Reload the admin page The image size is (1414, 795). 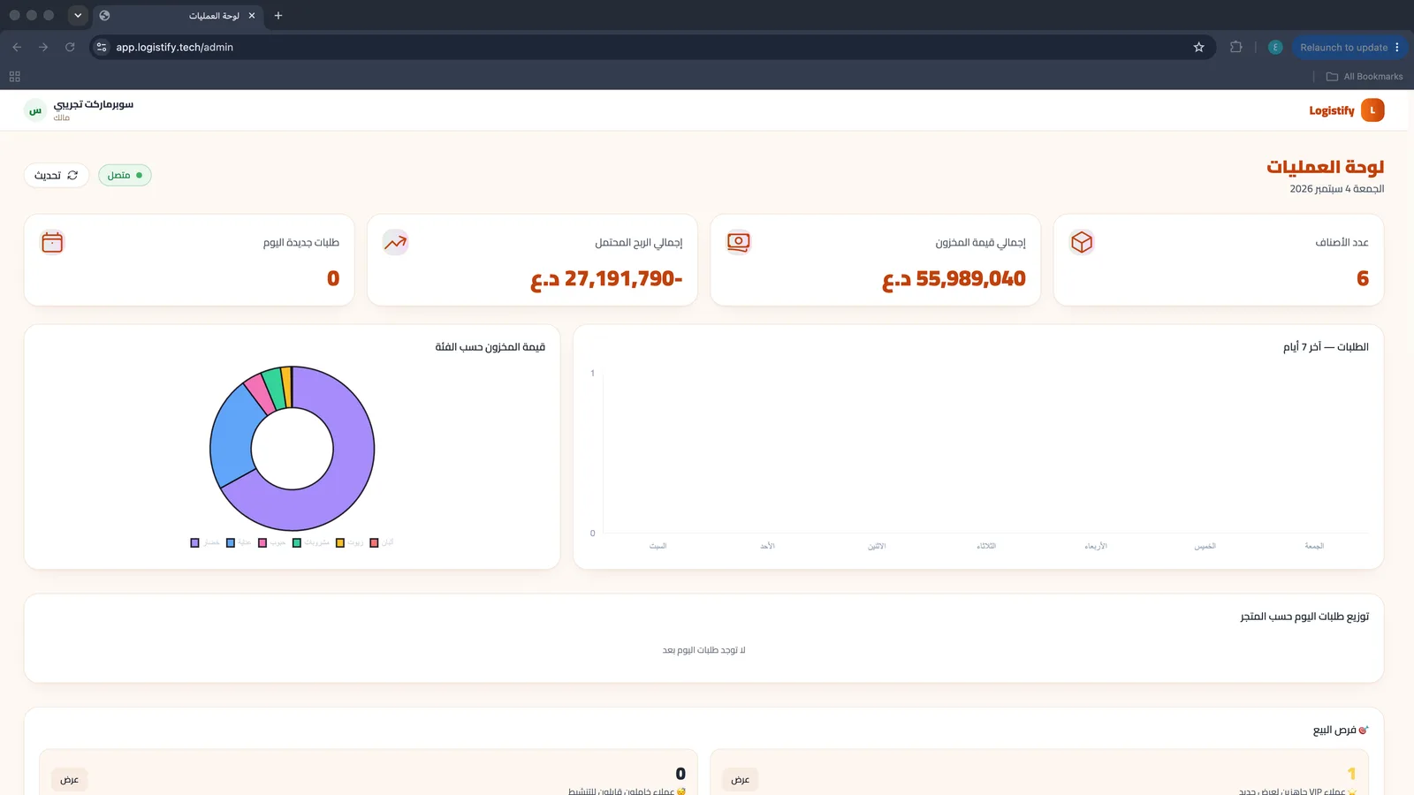point(70,47)
